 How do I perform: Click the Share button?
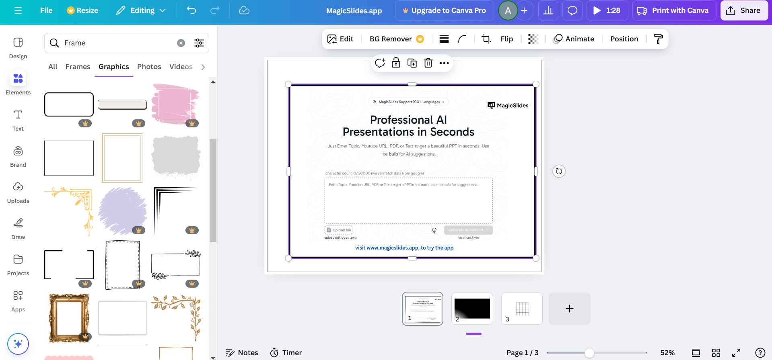[744, 10]
